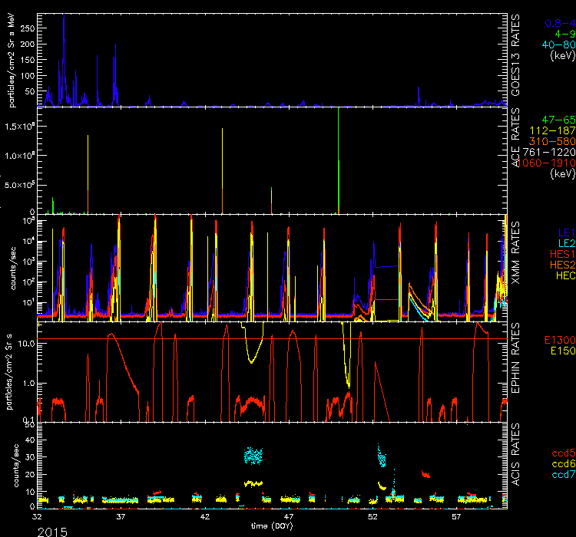The image size is (576, 537).
Task: Select the 40-80 keV legend label
Action: coord(554,44)
